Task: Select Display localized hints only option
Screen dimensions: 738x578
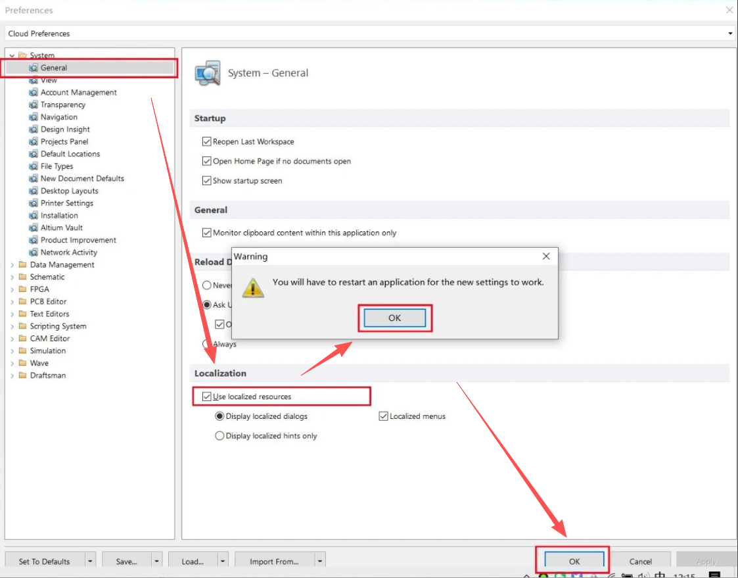Action: (219, 436)
